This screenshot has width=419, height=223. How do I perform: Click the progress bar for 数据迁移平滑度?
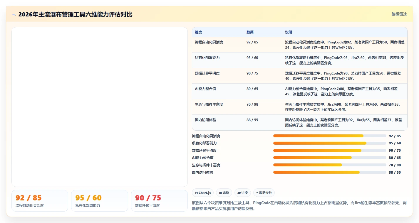[x=330, y=151]
